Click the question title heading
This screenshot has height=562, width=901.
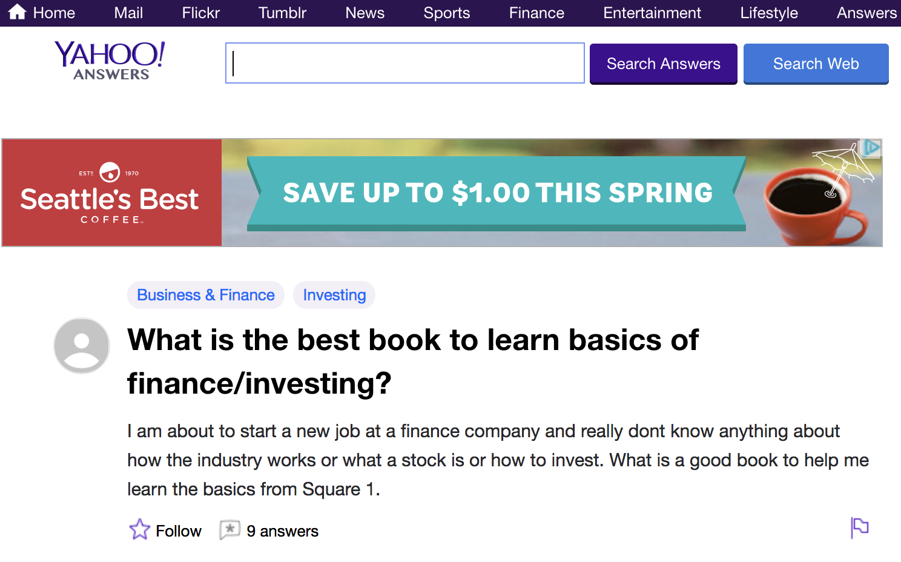(x=413, y=362)
